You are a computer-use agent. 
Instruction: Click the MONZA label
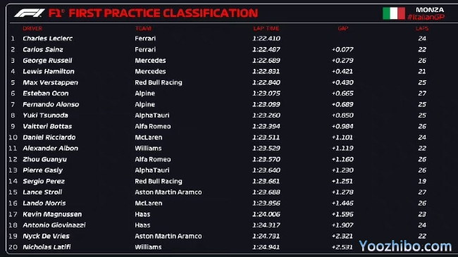[430, 10]
